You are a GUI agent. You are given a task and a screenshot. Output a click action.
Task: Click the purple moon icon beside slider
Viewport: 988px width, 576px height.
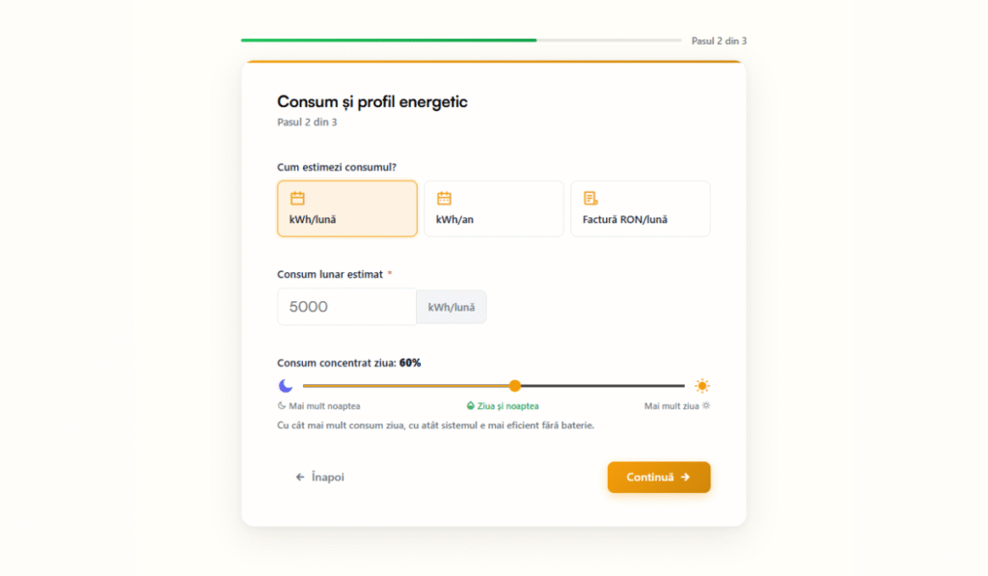coord(286,386)
